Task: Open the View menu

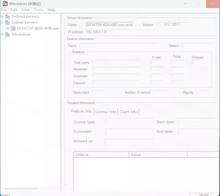Action: tap(26, 10)
